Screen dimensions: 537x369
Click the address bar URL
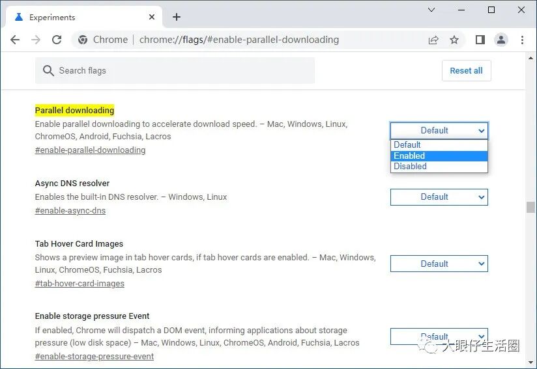click(x=239, y=40)
